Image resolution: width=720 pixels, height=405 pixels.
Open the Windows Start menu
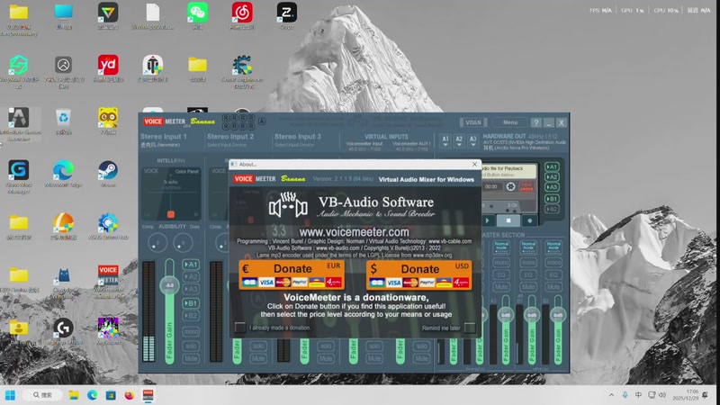[x=10, y=395]
